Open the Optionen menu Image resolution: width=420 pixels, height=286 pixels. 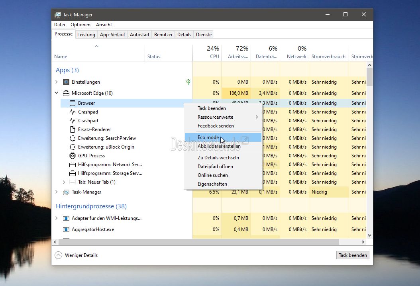(80, 25)
